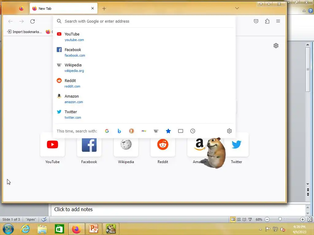This screenshot has width=314, height=235.
Task: Click PowerPoint spell check status icon
Action: [44, 219]
